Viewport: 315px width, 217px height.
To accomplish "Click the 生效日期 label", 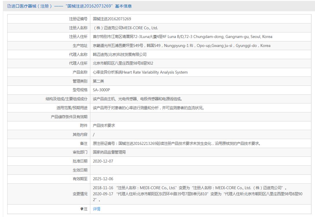I will click(80, 170).
